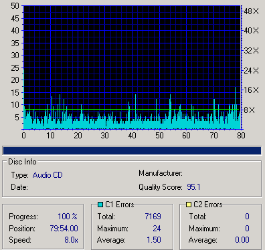Click the dark blue scan progress bar
265x250 pixels.
[132, 150]
